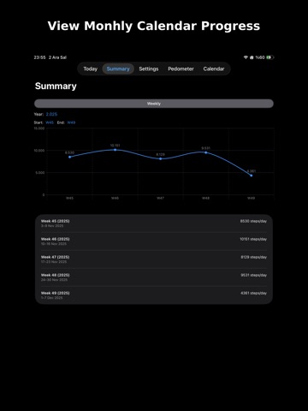The image size is (308, 411).
Task: Click the 9531 steps/day value
Action: 253,275
